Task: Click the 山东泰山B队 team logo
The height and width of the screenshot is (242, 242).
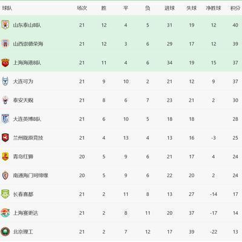Action: coord(5,25)
